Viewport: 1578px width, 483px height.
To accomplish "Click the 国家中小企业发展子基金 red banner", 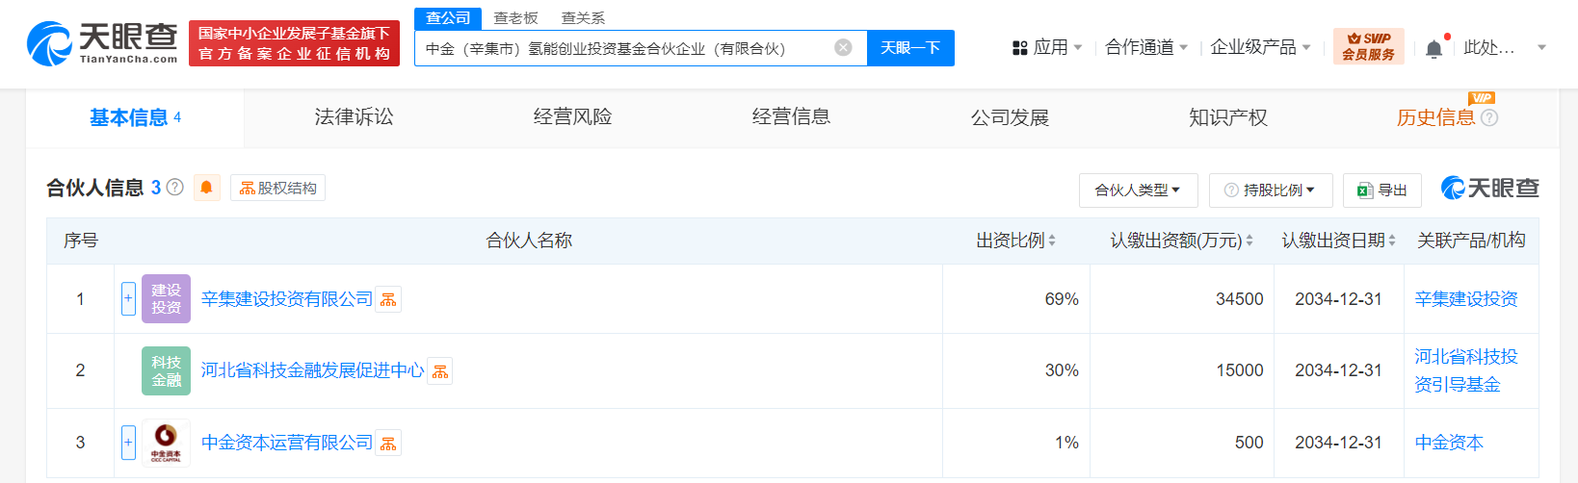I will [294, 43].
